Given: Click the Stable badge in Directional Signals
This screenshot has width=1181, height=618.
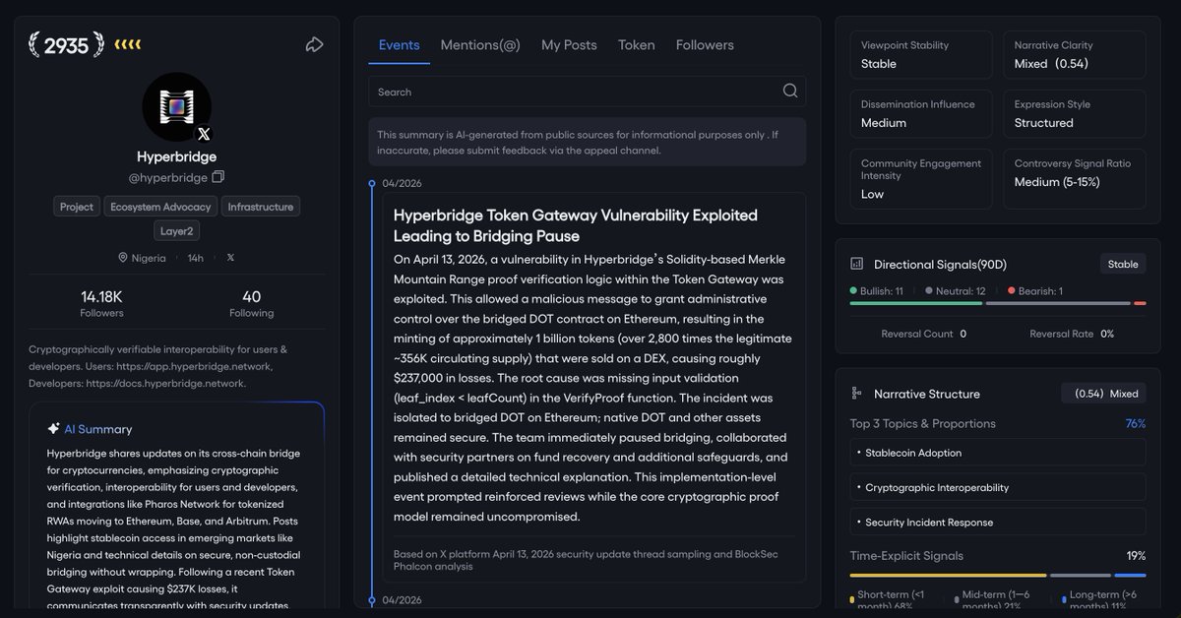Looking at the screenshot, I should tap(1123, 264).
